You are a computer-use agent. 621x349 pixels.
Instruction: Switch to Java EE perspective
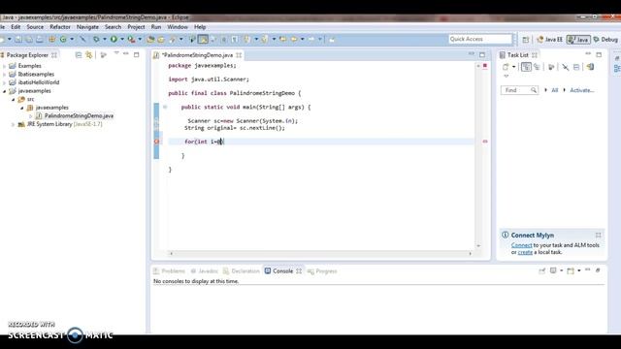tap(549, 39)
